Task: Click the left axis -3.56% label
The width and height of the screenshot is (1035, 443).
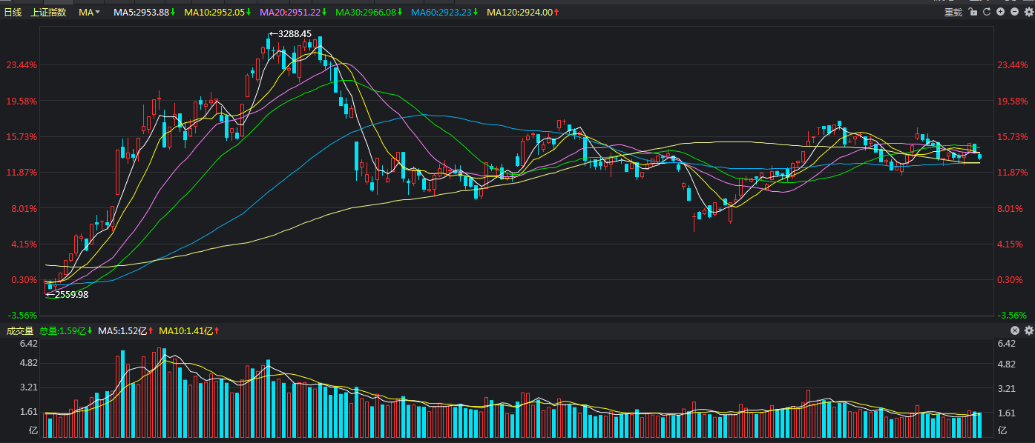Action: pos(22,315)
